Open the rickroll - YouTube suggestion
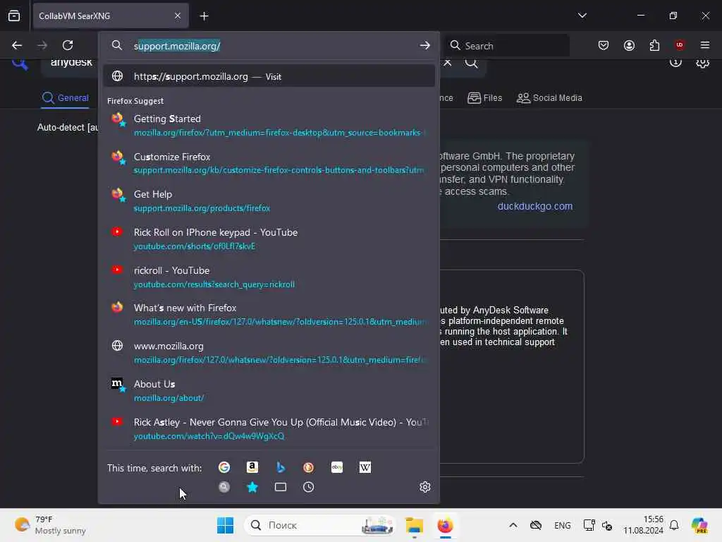722x542 pixels. 269,277
